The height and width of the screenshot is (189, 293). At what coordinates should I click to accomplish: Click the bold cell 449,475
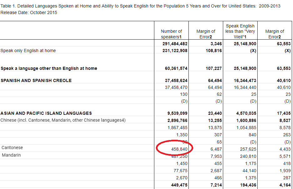tap(179, 185)
